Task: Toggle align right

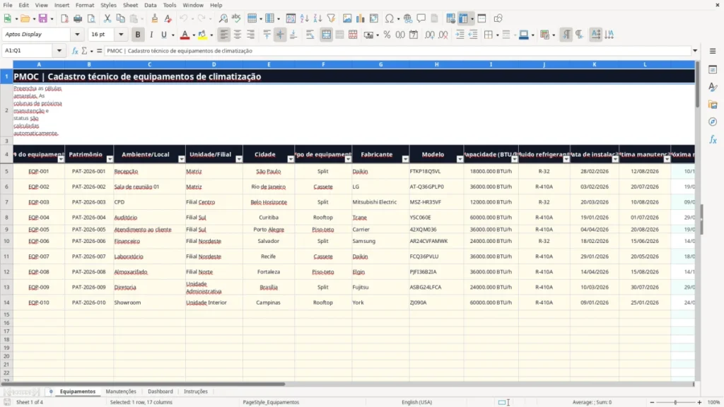Action: pyautogui.click(x=251, y=35)
